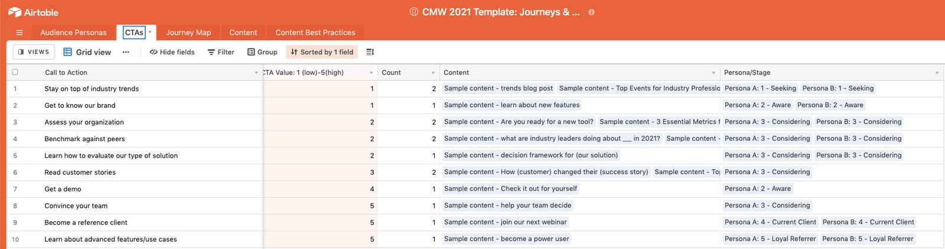The image size is (945, 249).
Task: Open Sorted by 1 field button
Action: 322,52
